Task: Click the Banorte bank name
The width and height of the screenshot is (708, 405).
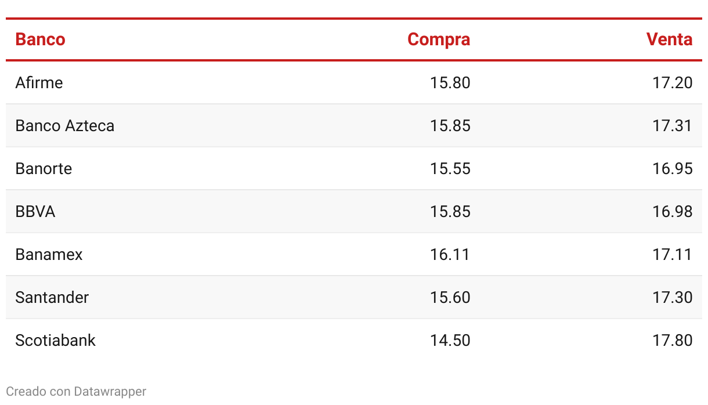Action: [x=44, y=168]
